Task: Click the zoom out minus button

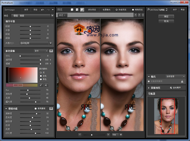Action: pyautogui.click(x=80, y=135)
